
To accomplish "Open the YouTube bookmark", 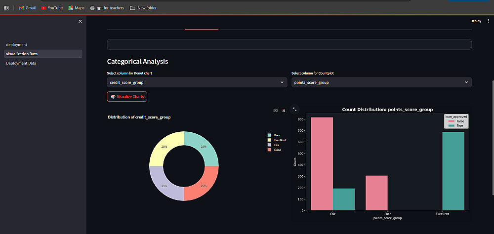I will [52, 8].
